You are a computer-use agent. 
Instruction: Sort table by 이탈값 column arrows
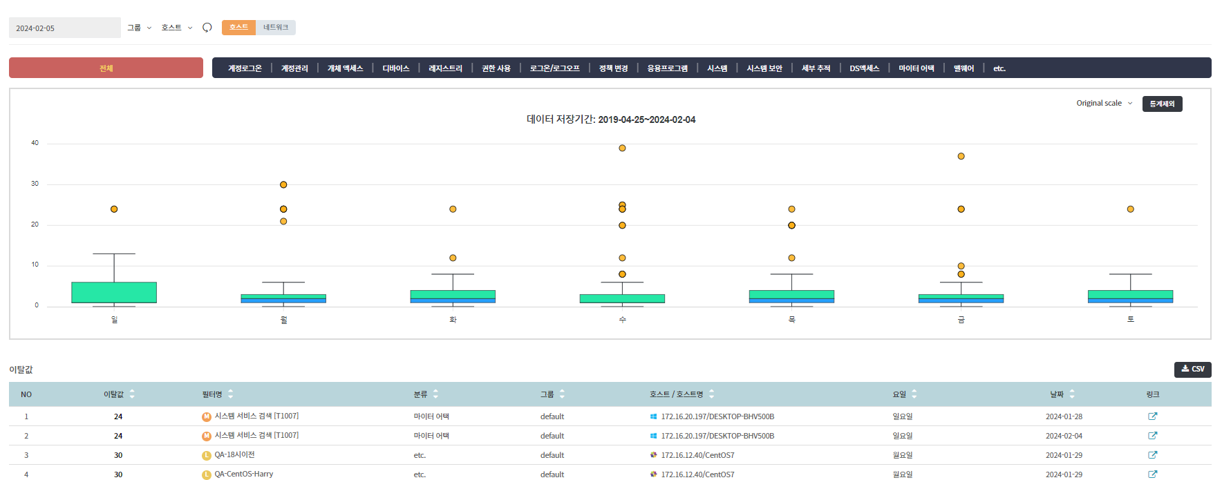coord(132,394)
